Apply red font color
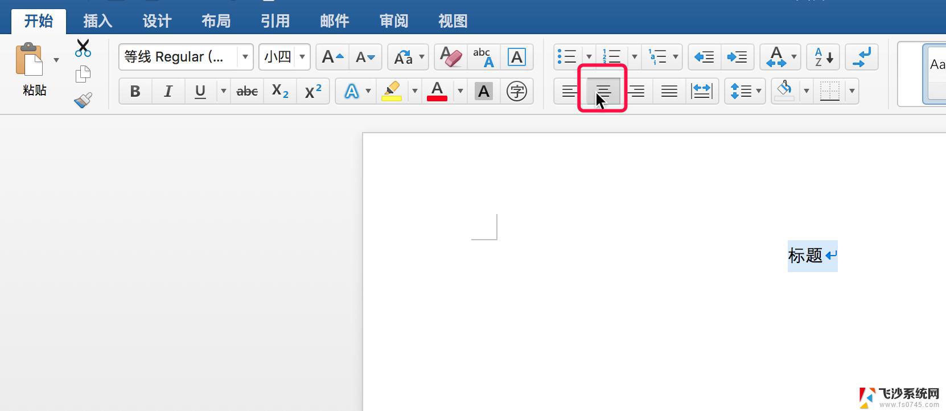Viewport: 946px width, 411px height. [437, 91]
